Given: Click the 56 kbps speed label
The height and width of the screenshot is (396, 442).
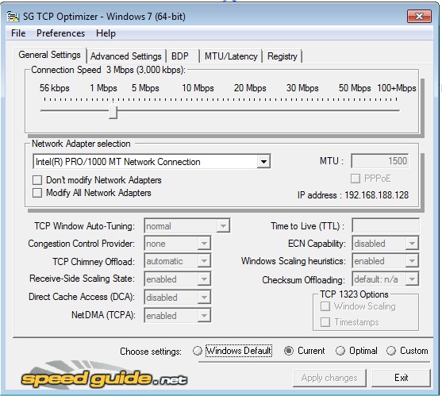Looking at the screenshot, I should point(55,88).
